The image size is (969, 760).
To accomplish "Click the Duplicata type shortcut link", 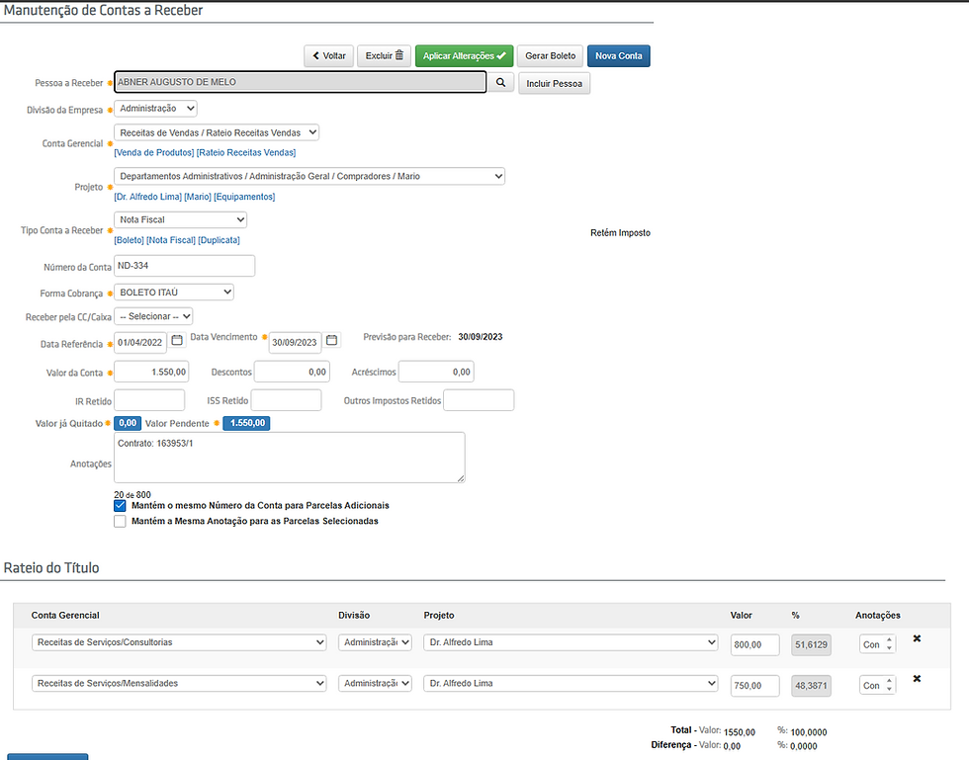I will 219,240.
